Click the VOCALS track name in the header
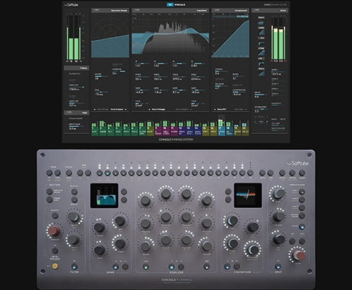352x290 pixels. (179, 4)
